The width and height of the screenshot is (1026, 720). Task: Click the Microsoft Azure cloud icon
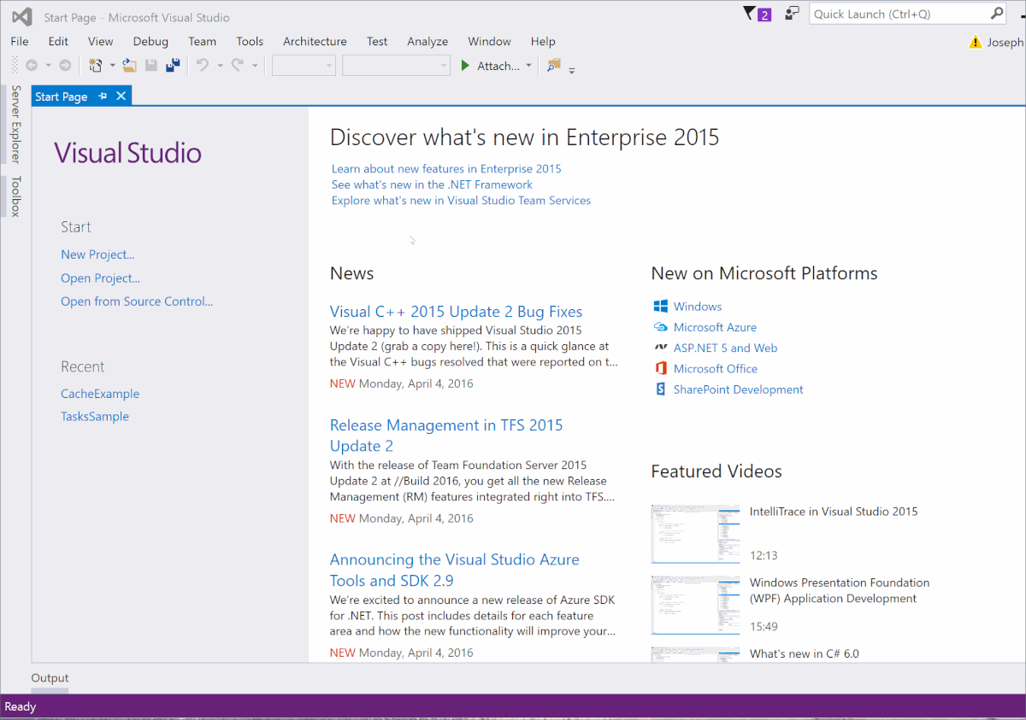pyautogui.click(x=661, y=327)
